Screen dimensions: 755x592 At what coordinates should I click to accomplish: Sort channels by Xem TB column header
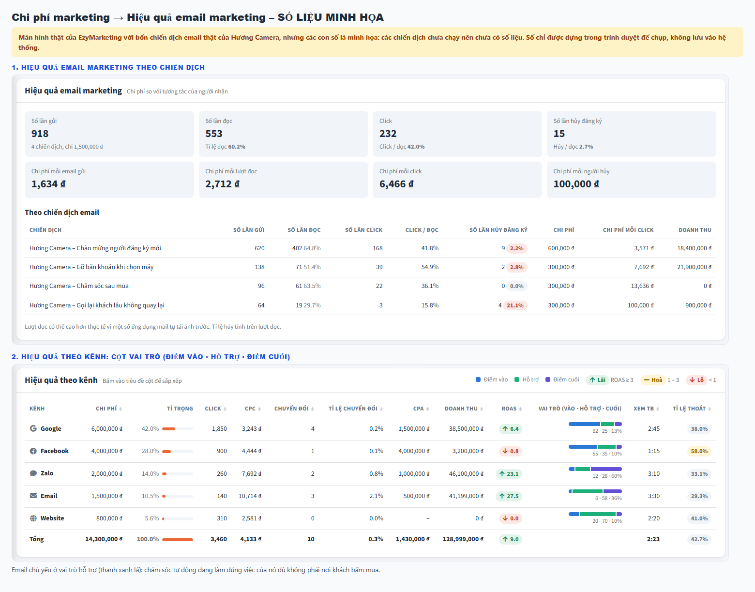647,409
